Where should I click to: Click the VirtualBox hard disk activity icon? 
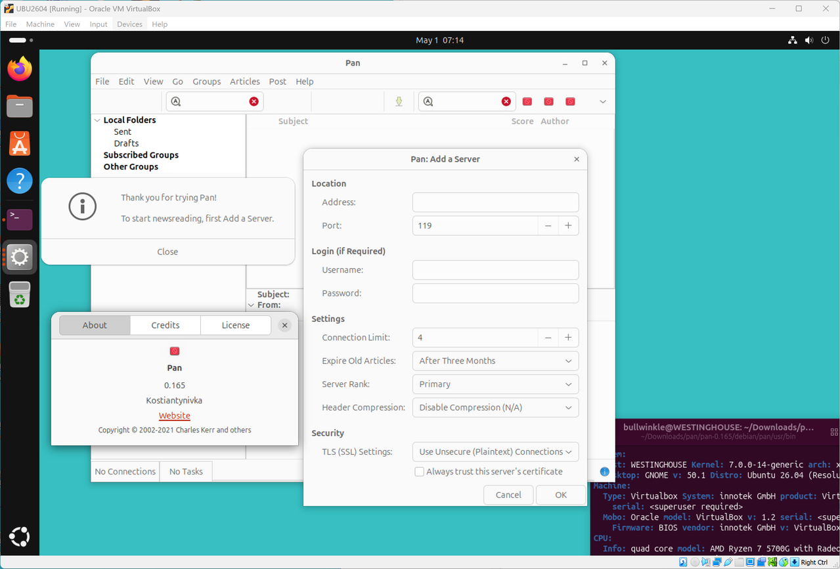[683, 562]
